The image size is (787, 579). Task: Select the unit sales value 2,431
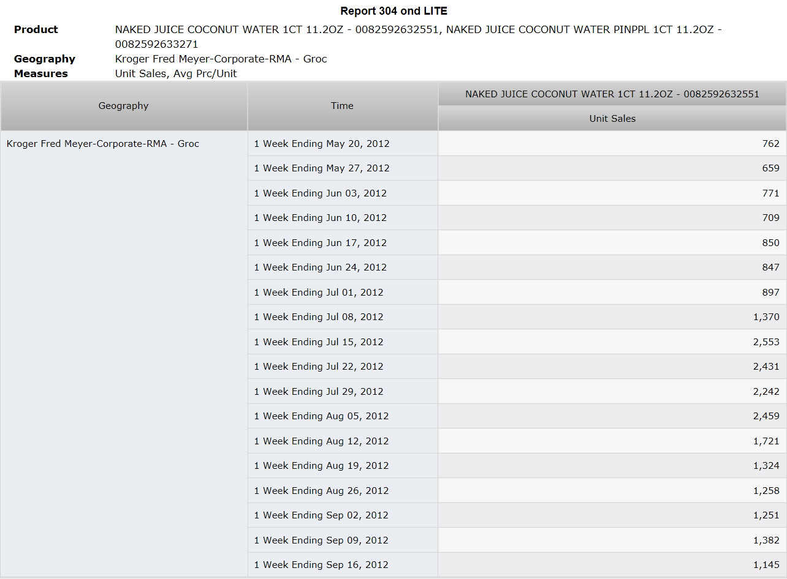tap(612, 367)
